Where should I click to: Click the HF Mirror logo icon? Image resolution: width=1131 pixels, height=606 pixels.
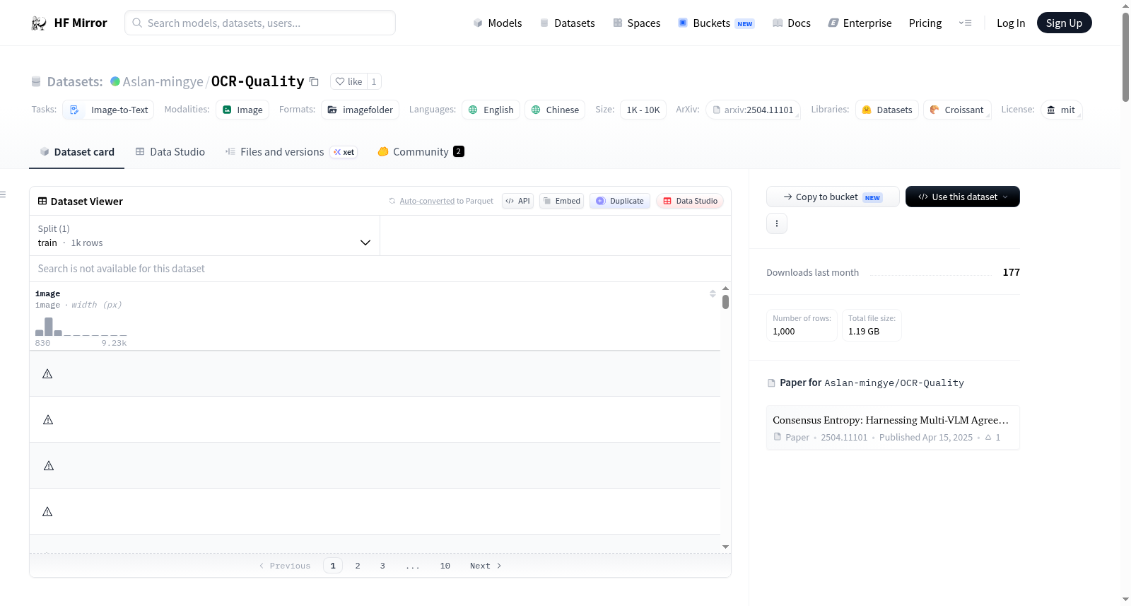(39, 23)
